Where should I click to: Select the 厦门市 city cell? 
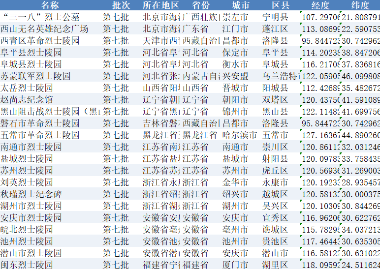[235, 265]
